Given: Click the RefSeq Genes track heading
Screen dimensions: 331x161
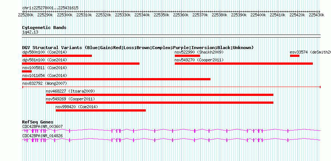Looking at the screenshot, I should 38,122.
